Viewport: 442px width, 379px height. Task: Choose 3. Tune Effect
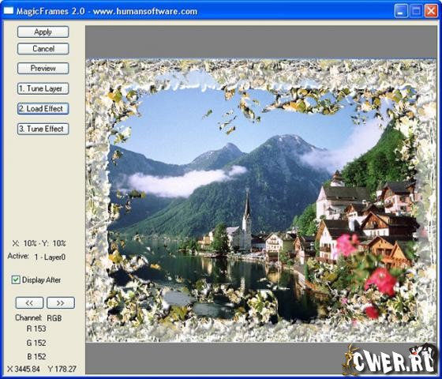coord(43,129)
